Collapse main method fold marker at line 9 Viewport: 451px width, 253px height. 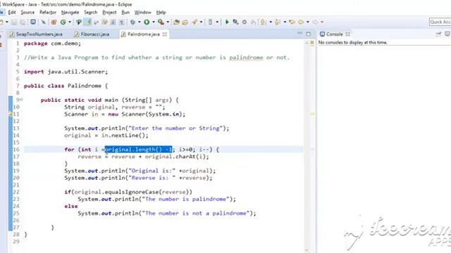tap(22, 100)
